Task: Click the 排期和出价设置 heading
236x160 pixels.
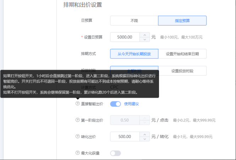Action: click(x=83, y=5)
